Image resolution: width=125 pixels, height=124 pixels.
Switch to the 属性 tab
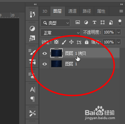[x=101, y=11]
